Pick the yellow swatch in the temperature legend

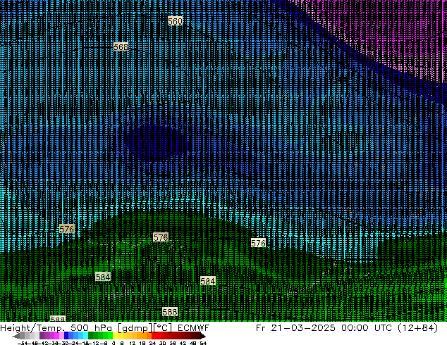coord(115,335)
